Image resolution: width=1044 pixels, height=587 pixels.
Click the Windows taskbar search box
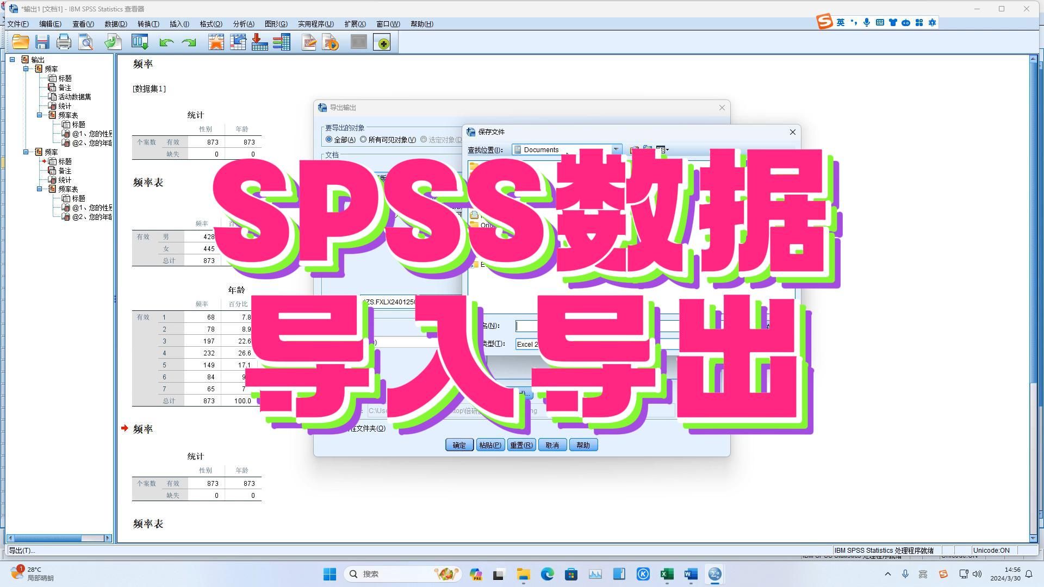tap(403, 574)
